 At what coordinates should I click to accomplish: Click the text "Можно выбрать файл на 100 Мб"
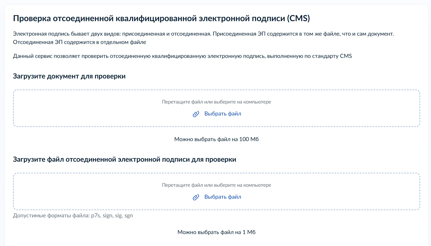[x=216, y=139]
